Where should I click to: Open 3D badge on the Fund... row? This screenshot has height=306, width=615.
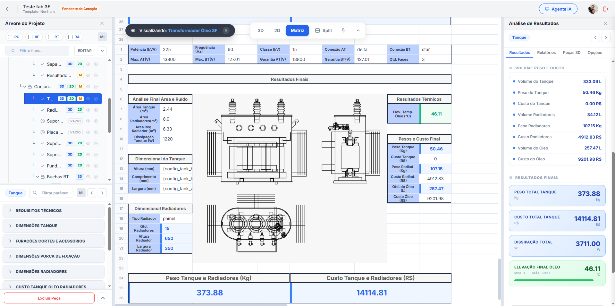[x=70, y=166]
